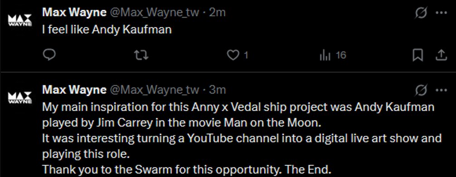Open the more options menu on second tweet

[x=441, y=90]
